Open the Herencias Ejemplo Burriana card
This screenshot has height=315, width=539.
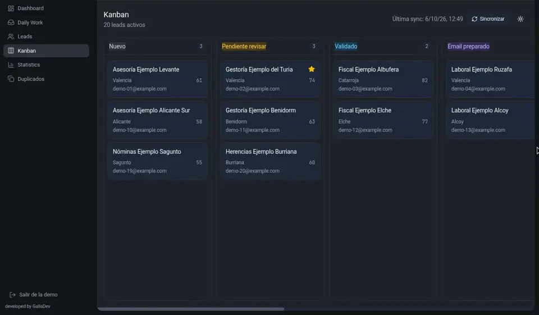coord(270,161)
